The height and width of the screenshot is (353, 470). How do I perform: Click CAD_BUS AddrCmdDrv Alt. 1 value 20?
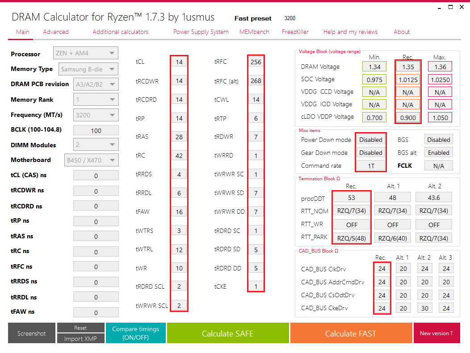click(x=403, y=282)
